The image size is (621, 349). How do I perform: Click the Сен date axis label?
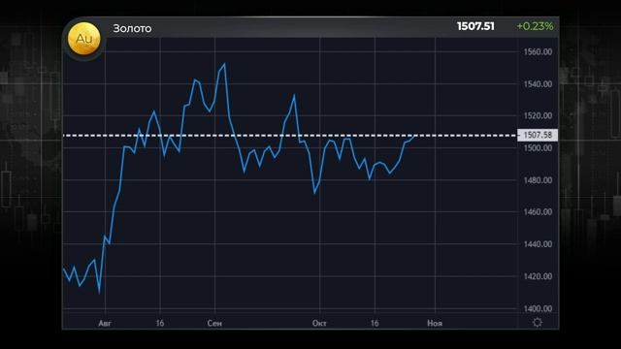click(214, 323)
